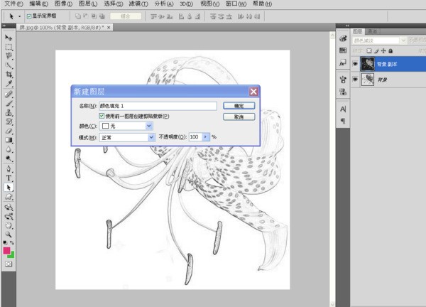Select the Zoom magnifier tool
426x307 pixels.
9,233
